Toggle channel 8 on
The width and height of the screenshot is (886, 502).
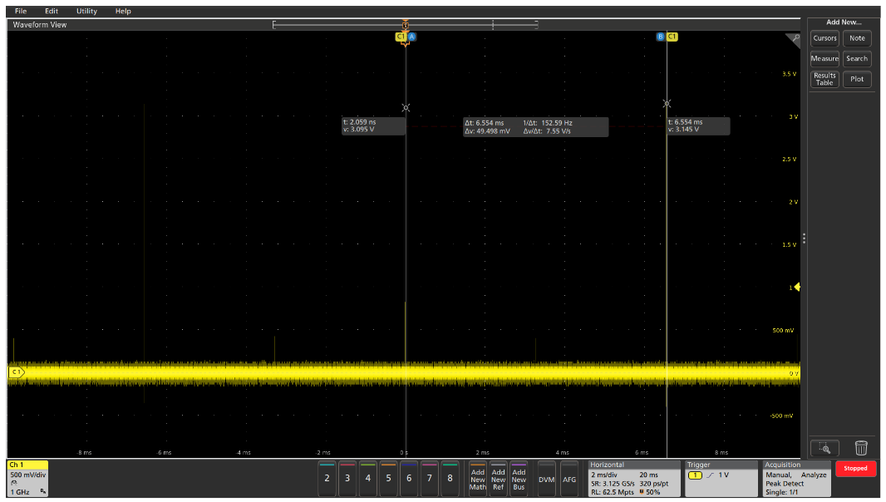[x=450, y=478]
